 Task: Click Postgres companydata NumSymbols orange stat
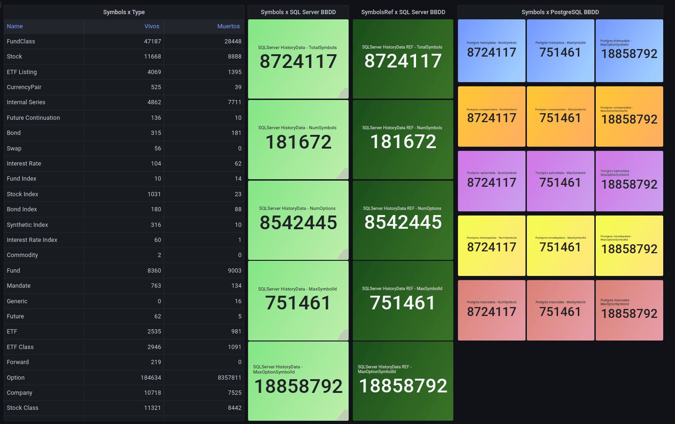(492, 116)
